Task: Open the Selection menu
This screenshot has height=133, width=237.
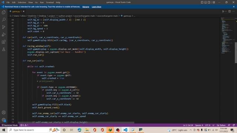Action: 22,3
